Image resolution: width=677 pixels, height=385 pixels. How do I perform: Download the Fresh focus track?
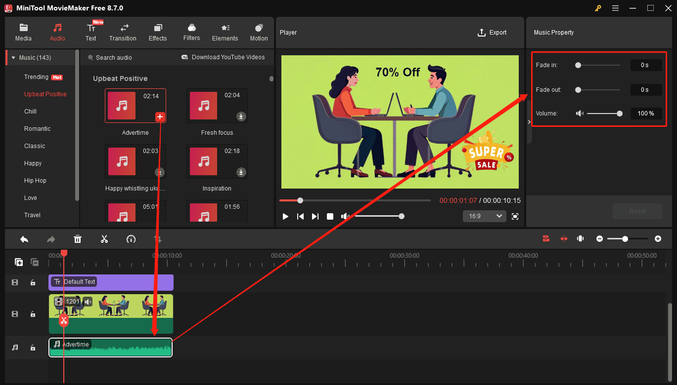click(241, 116)
